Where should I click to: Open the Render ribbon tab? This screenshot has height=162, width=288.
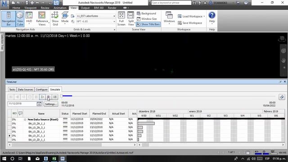[x=112, y=8]
